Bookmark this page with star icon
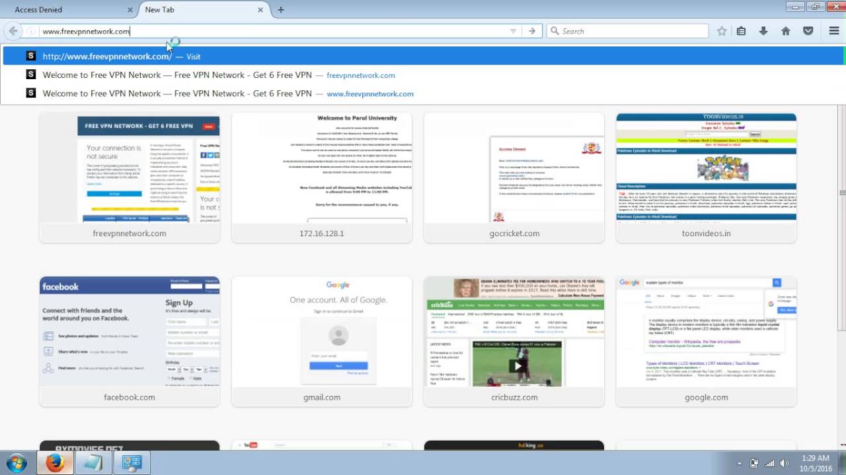This screenshot has height=475, width=846. (722, 31)
